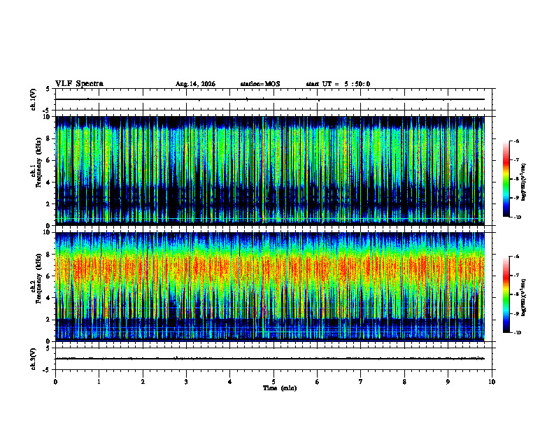
Task: Click the "8" kHz tick on ch.1 frequency axis
Action: [x=49, y=138]
